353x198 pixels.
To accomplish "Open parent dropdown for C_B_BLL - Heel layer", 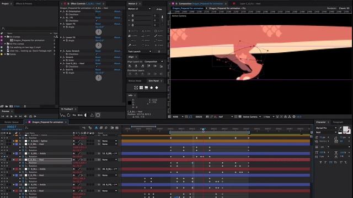I will click(x=110, y=160).
